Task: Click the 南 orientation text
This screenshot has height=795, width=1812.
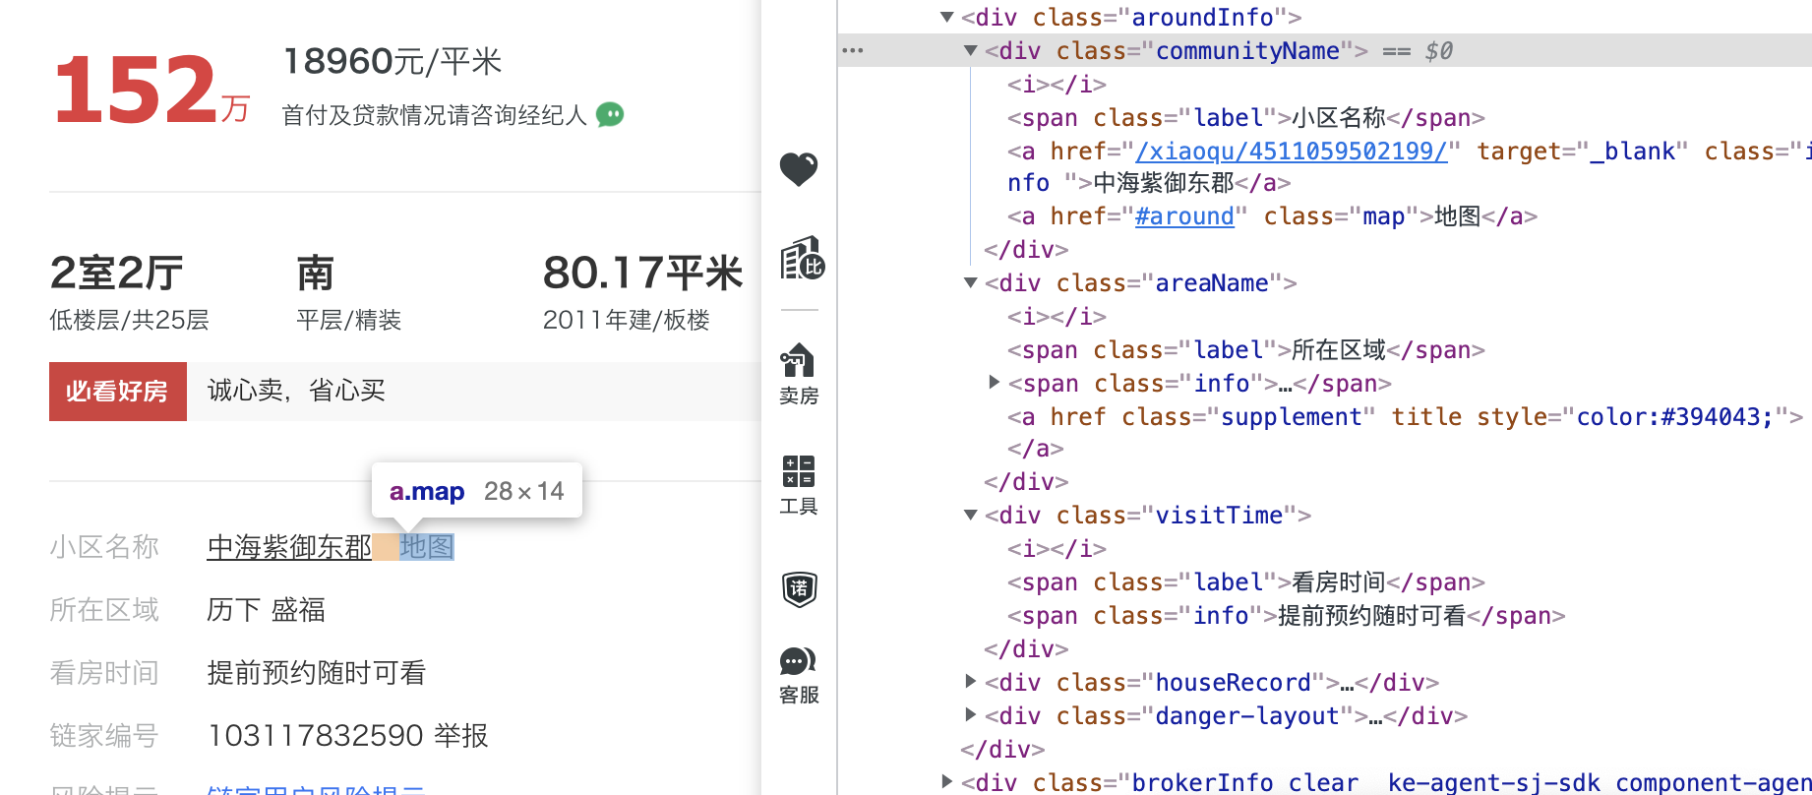Action: click(316, 273)
